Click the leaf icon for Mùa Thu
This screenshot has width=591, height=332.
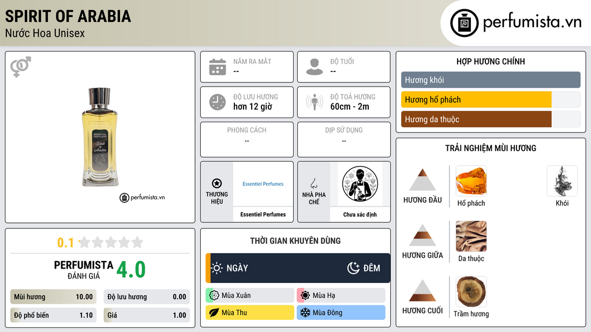coord(214,312)
